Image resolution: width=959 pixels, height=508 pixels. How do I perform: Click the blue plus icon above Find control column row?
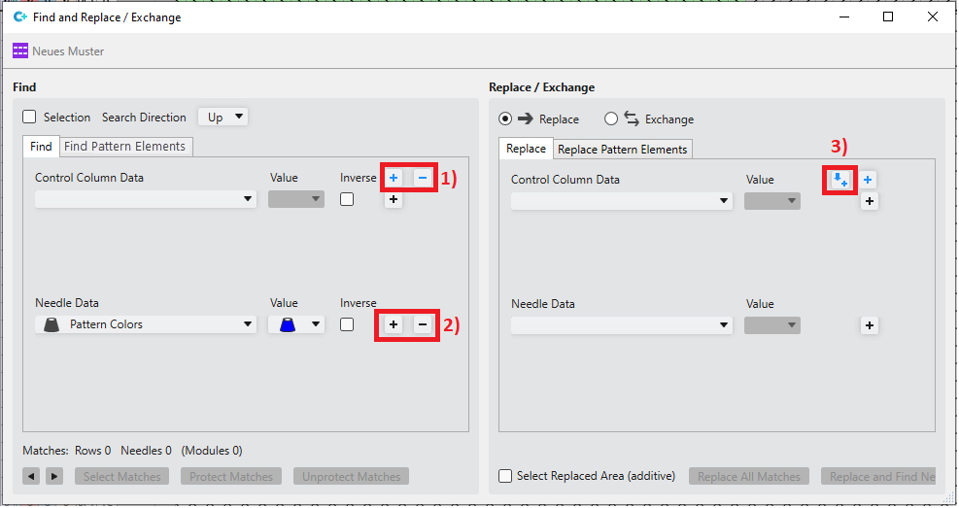coord(394,178)
